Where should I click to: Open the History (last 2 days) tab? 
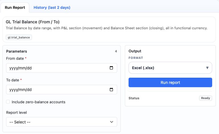(x=52, y=8)
